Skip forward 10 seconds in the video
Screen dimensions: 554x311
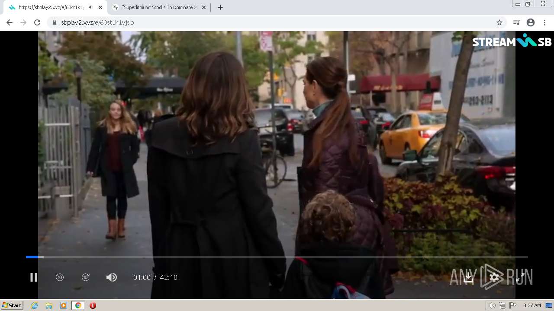pyautogui.click(x=86, y=277)
